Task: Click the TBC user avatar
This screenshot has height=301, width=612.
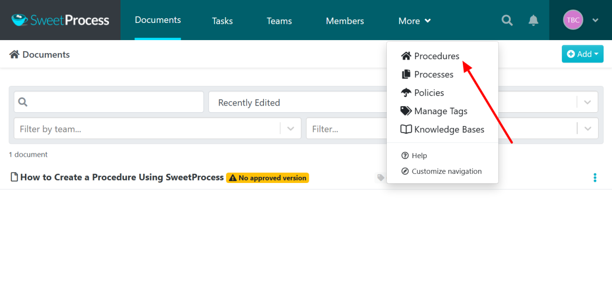Action: coord(573,20)
